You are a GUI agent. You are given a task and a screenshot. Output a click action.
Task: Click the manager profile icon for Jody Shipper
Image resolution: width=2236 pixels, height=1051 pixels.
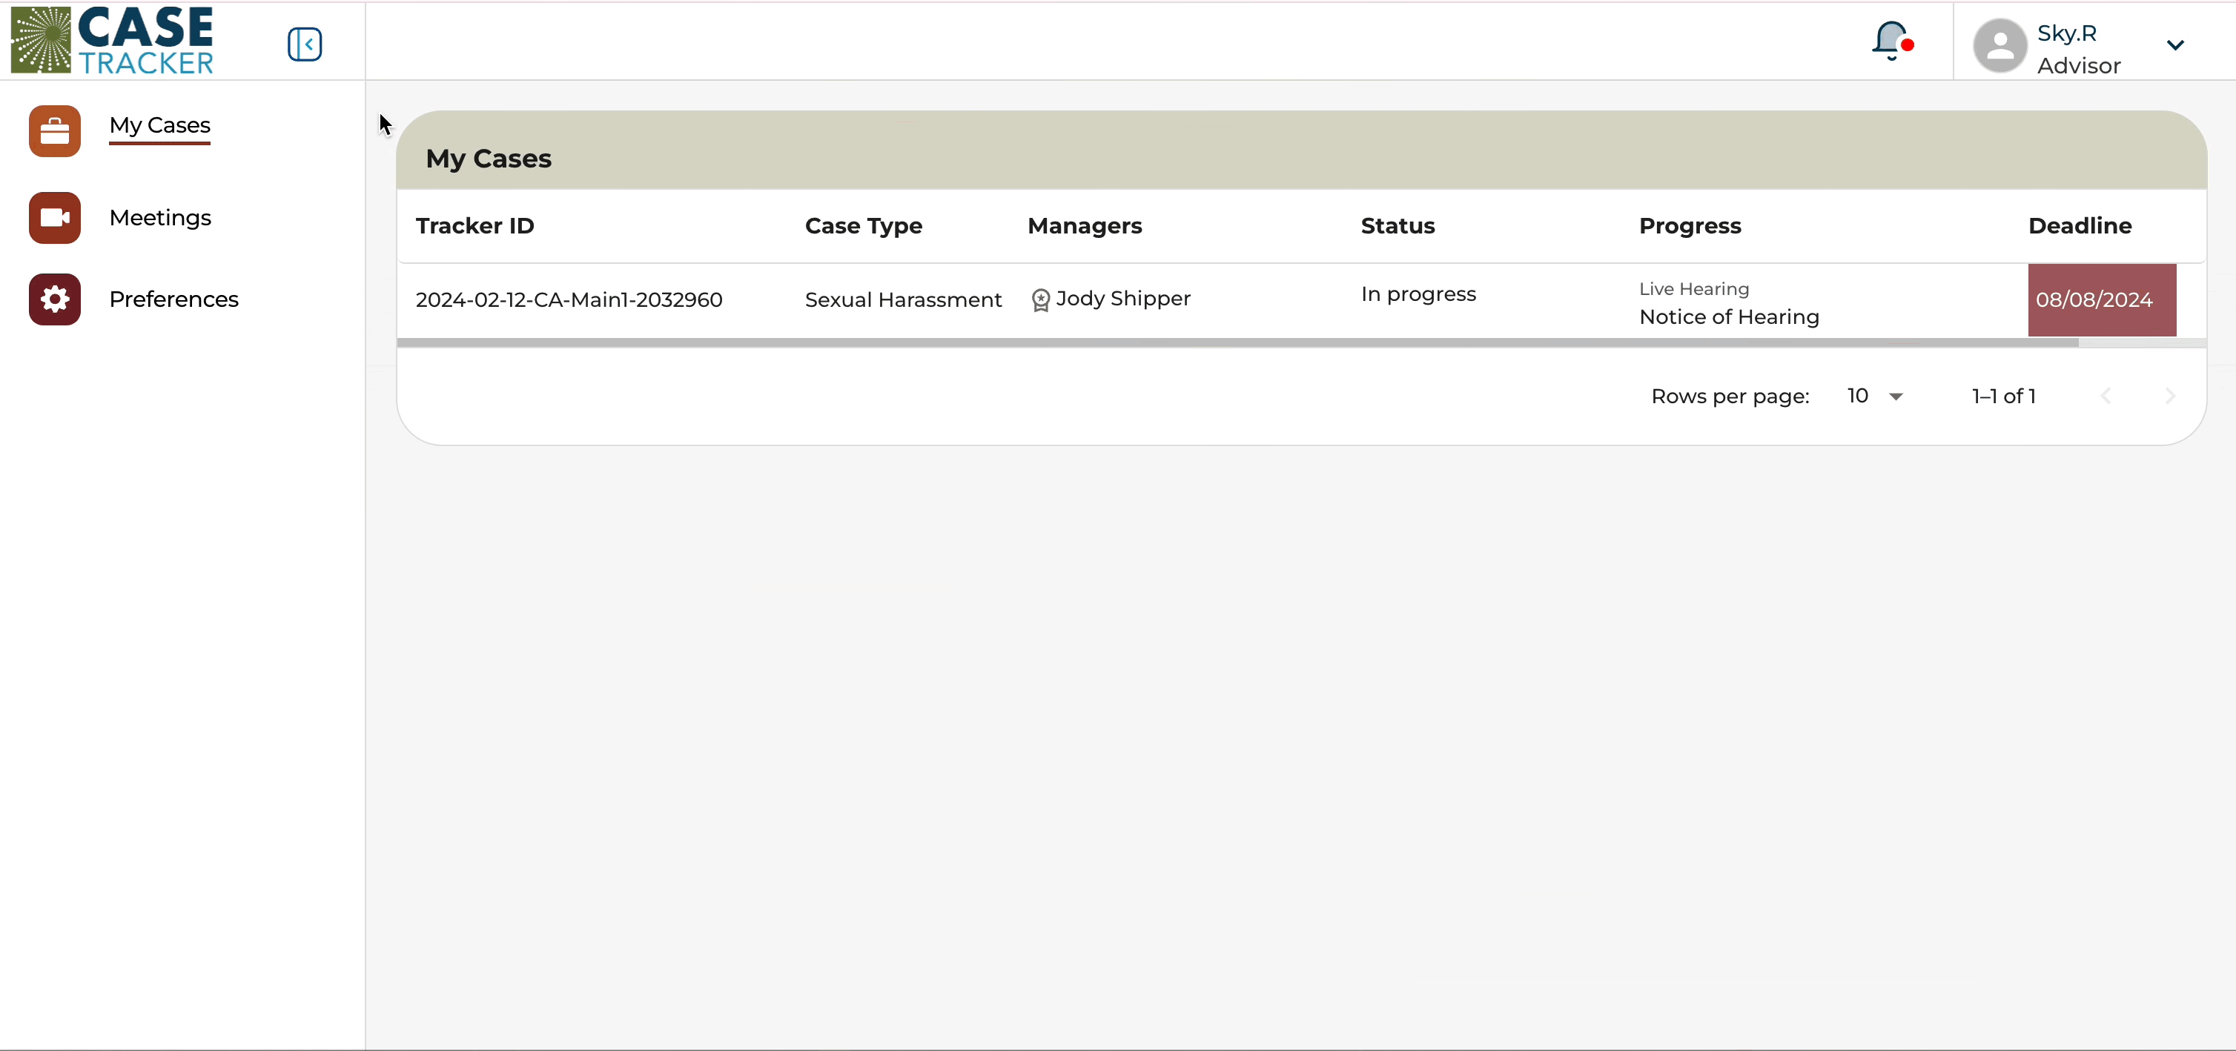coord(1041,299)
